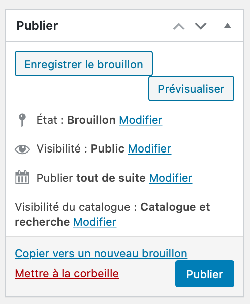
Task: Click the publish date calendar icon
Action: coord(22,177)
